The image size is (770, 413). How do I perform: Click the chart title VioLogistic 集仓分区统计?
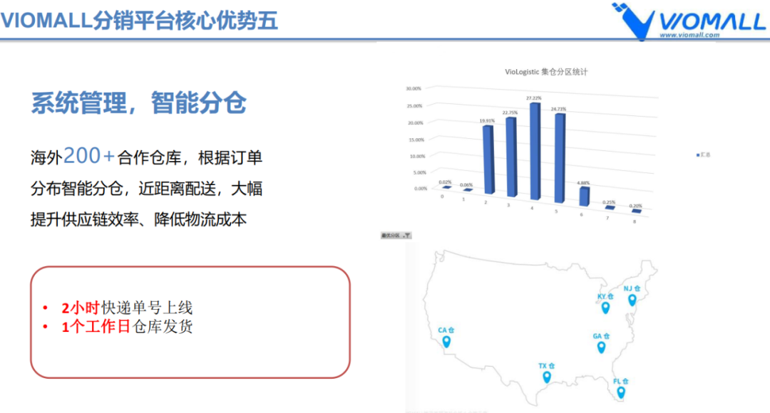546,71
